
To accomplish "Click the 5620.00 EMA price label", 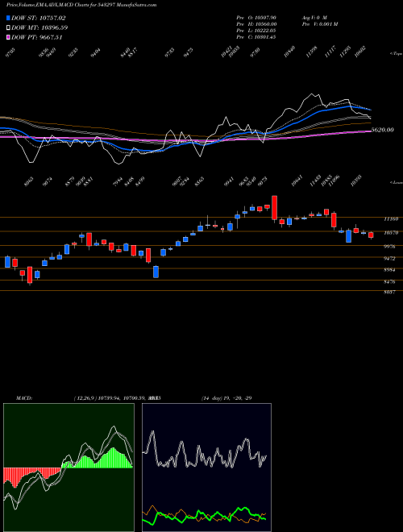I will pos(383,130).
